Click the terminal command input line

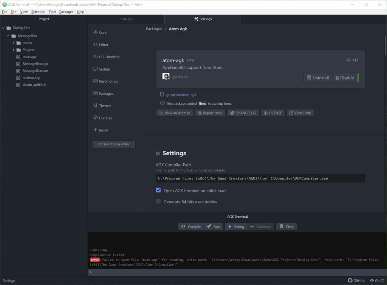tap(237, 272)
